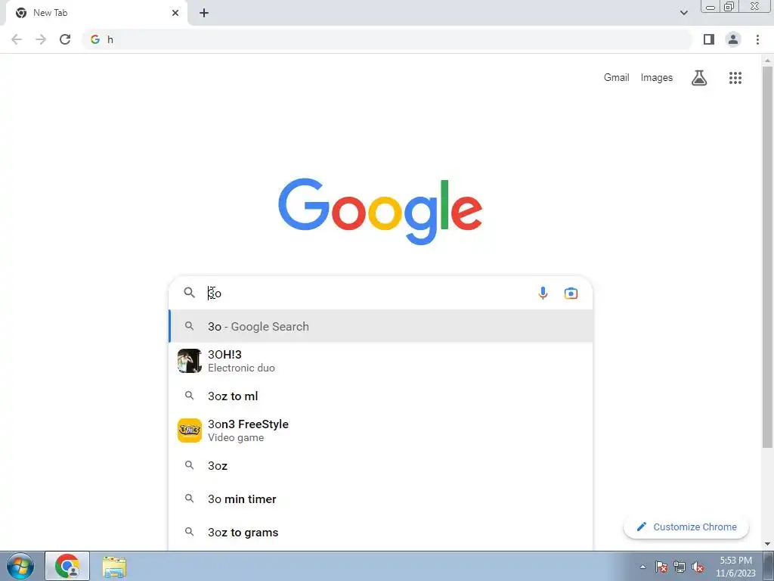Choose the '3oz' suggestion
The image size is (774, 581).
click(381, 465)
